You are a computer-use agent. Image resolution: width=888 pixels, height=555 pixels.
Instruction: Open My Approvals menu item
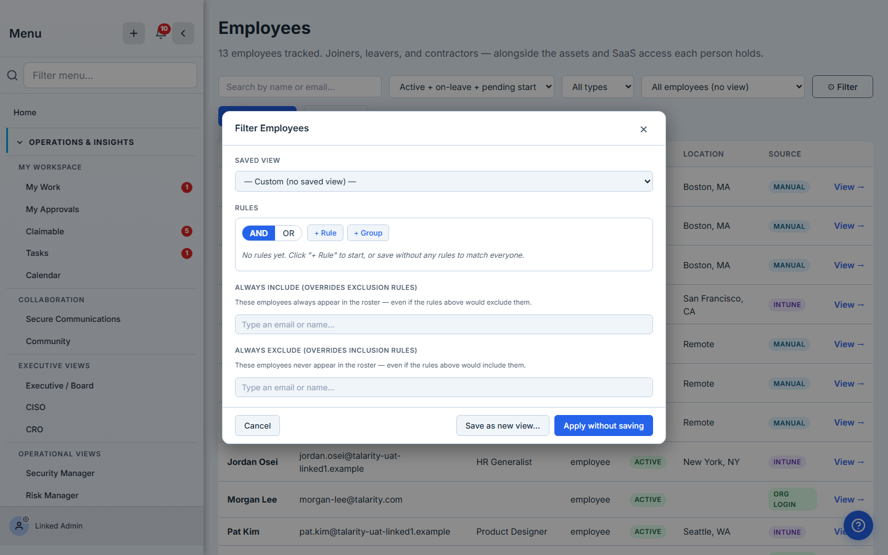[52, 209]
